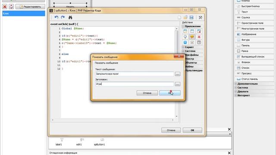Click OK in the PHP code editor

[x=192, y=130]
